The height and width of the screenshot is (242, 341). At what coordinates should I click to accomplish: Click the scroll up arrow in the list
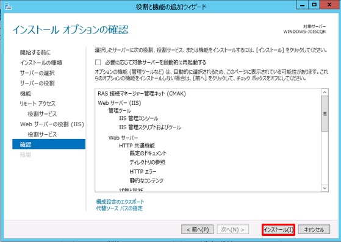pyautogui.click(x=325, y=93)
